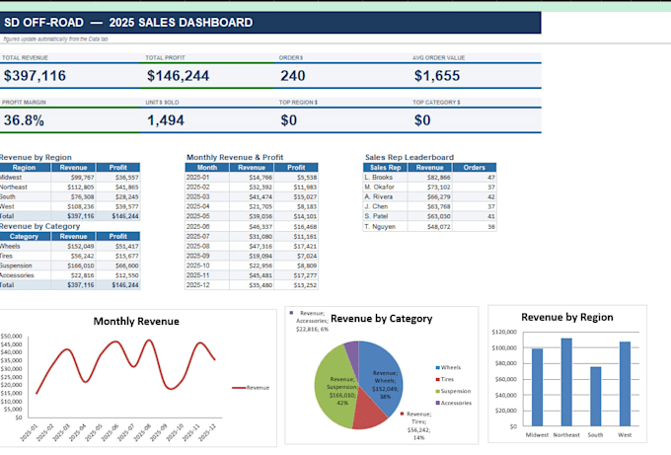
Task: Select the Monthly Revenue line chart
Action: (x=138, y=378)
